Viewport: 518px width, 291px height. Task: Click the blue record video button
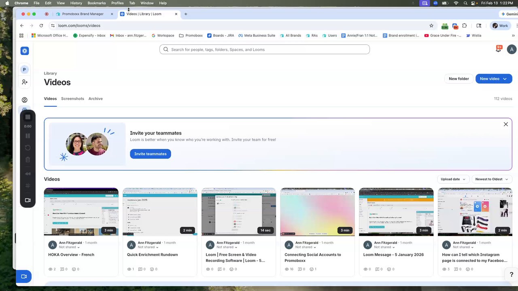tap(24, 276)
